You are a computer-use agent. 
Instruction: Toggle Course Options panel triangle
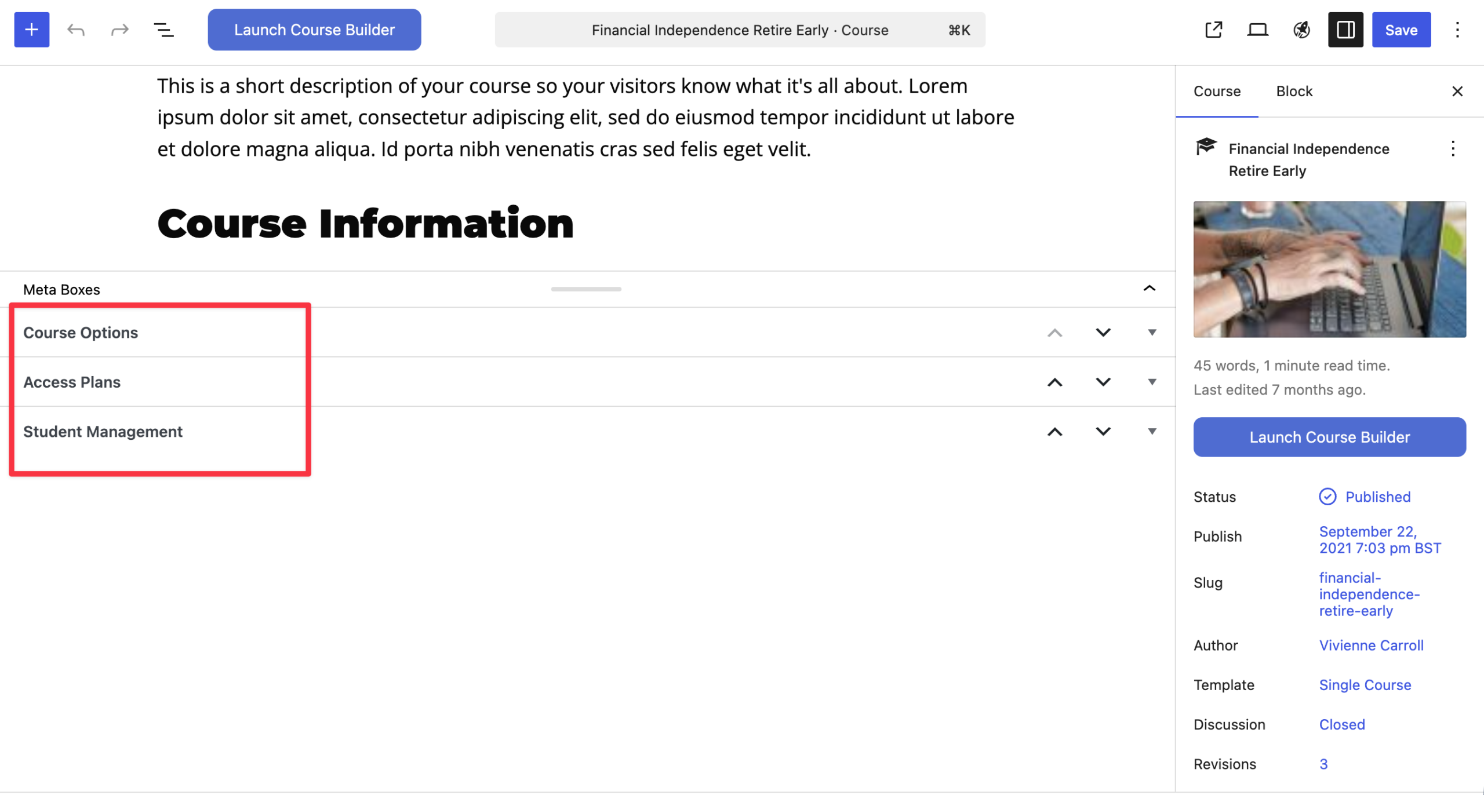pos(1152,333)
